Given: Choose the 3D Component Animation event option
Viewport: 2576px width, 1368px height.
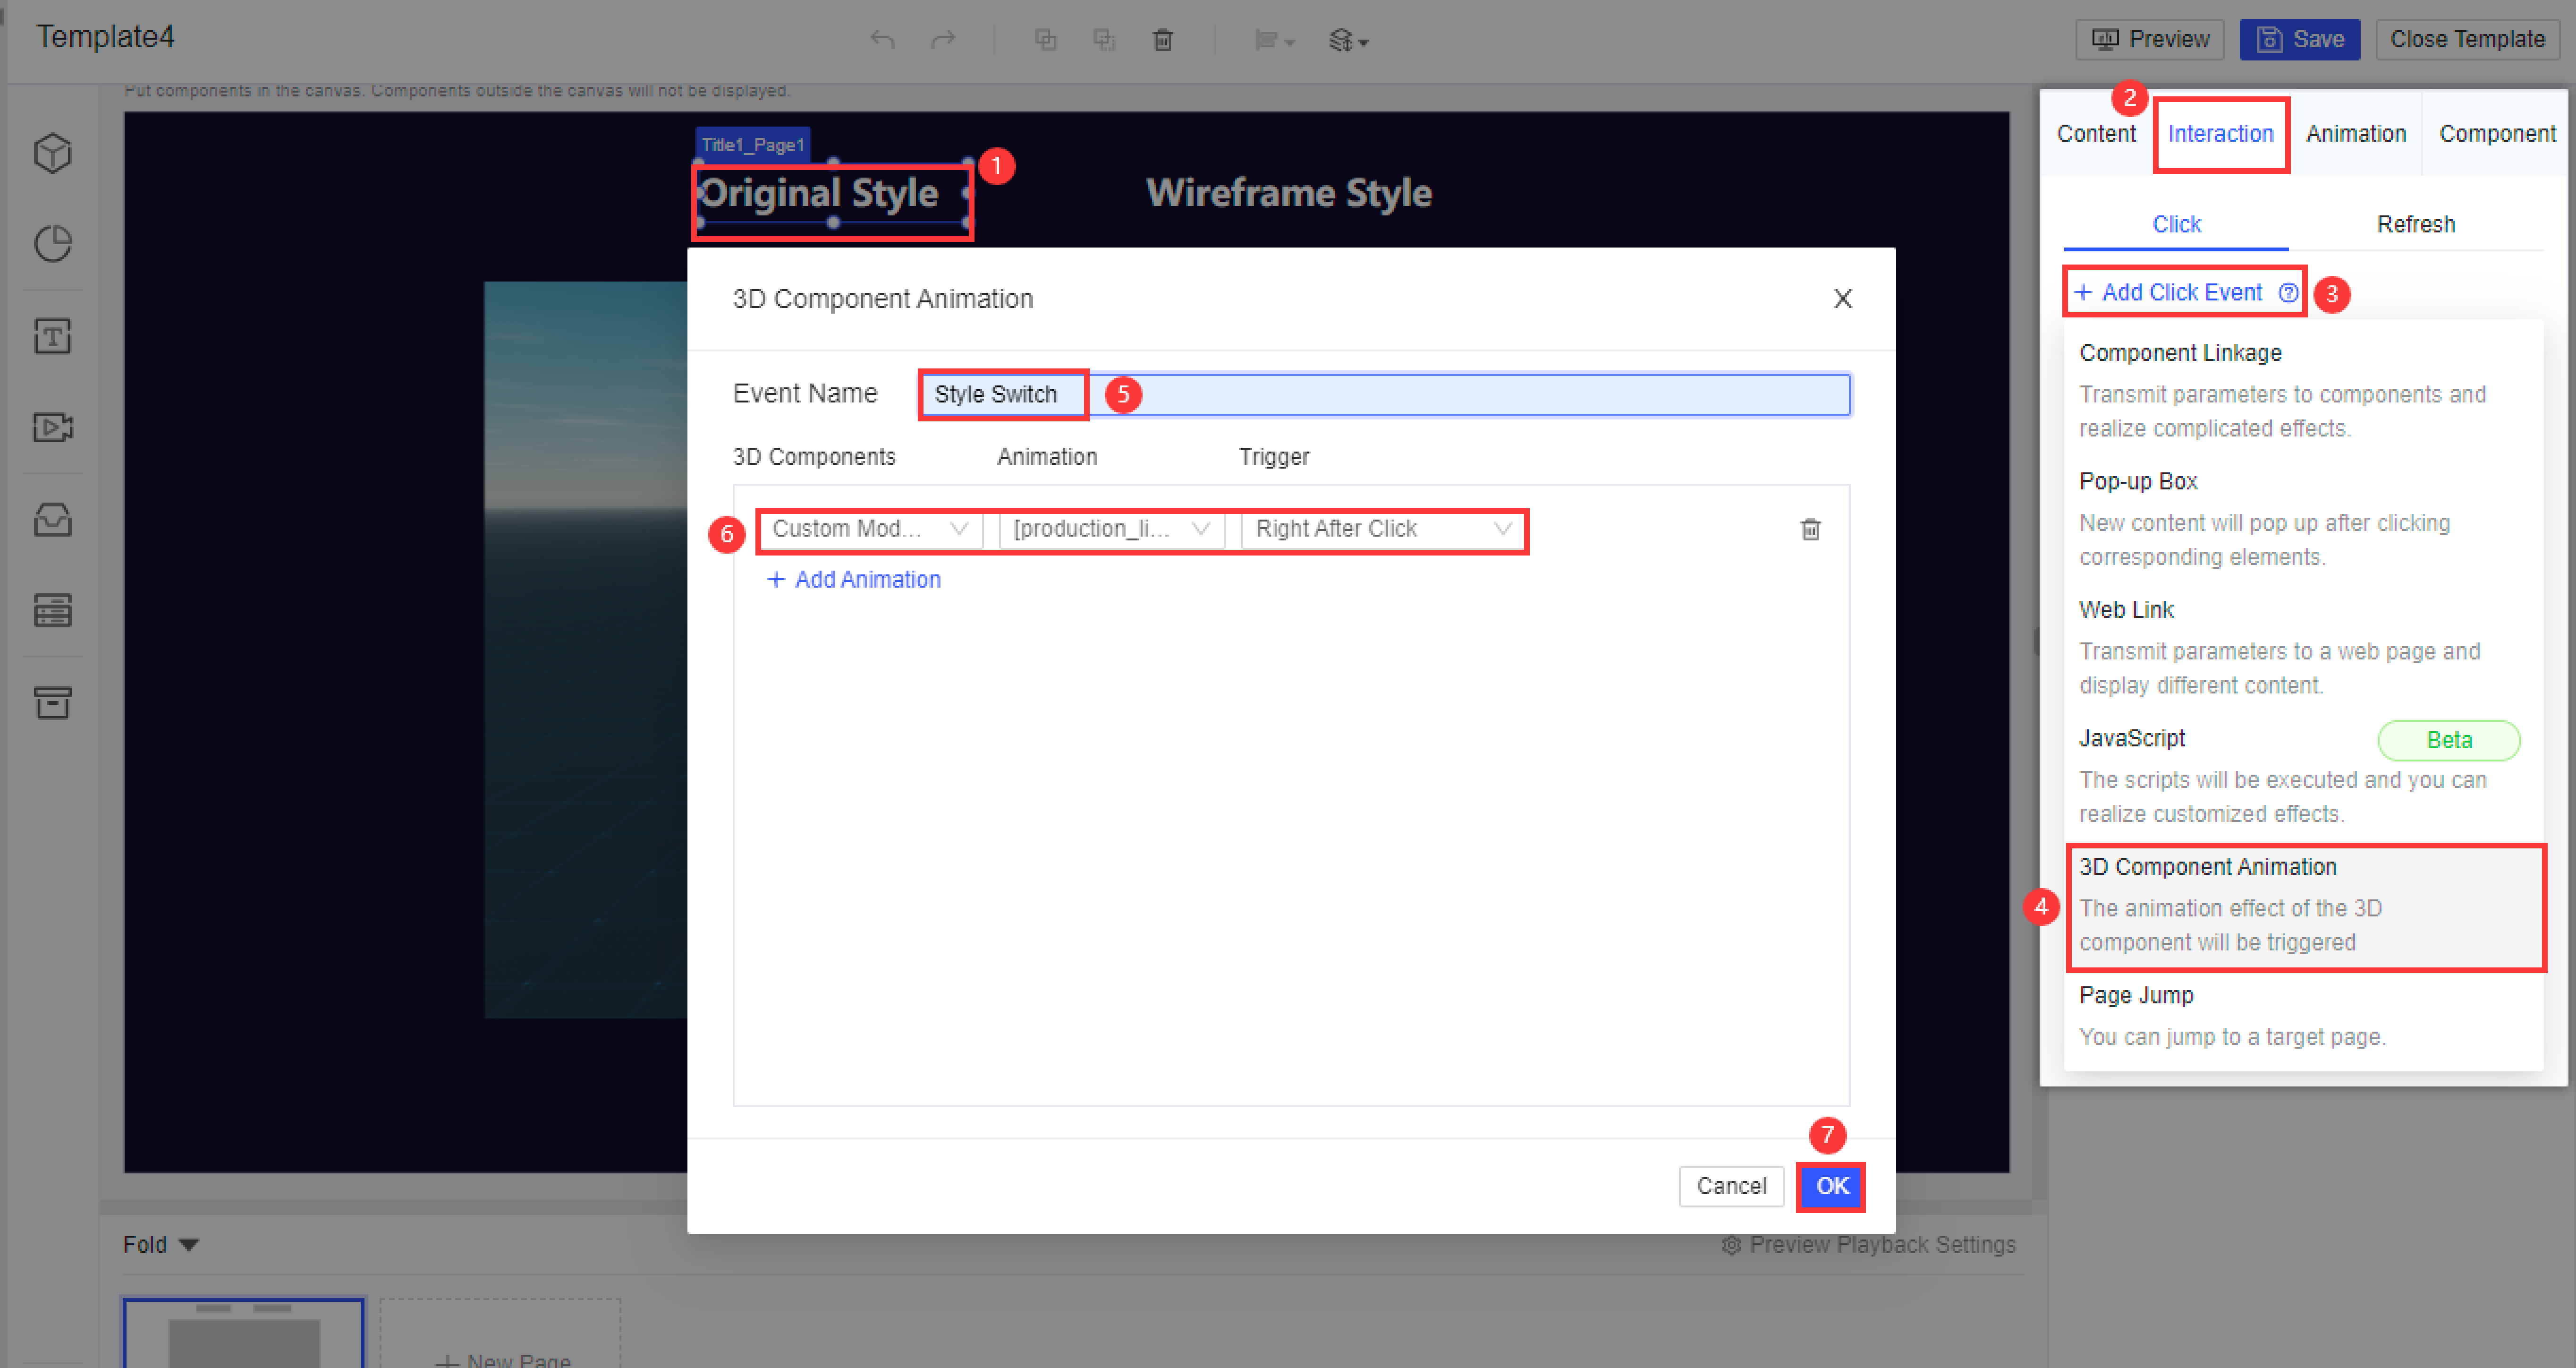Looking at the screenshot, I should click(2305, 906).
